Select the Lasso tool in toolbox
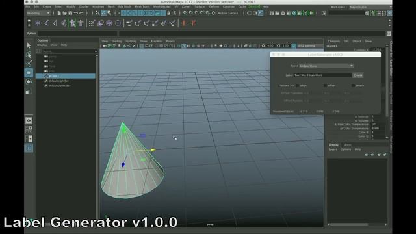The height and width of the screenshot is (234, 416). click(x=29, y=55)
